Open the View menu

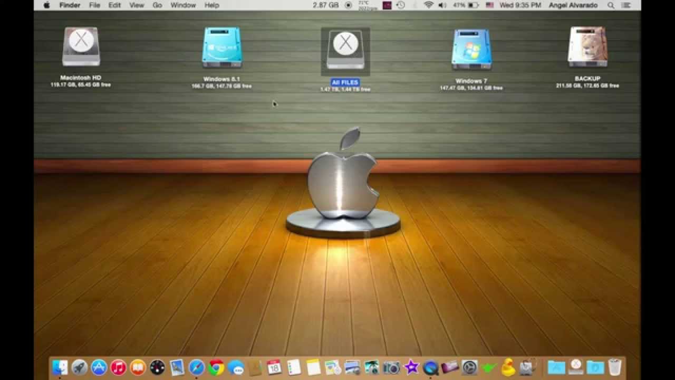pos(137,5)
